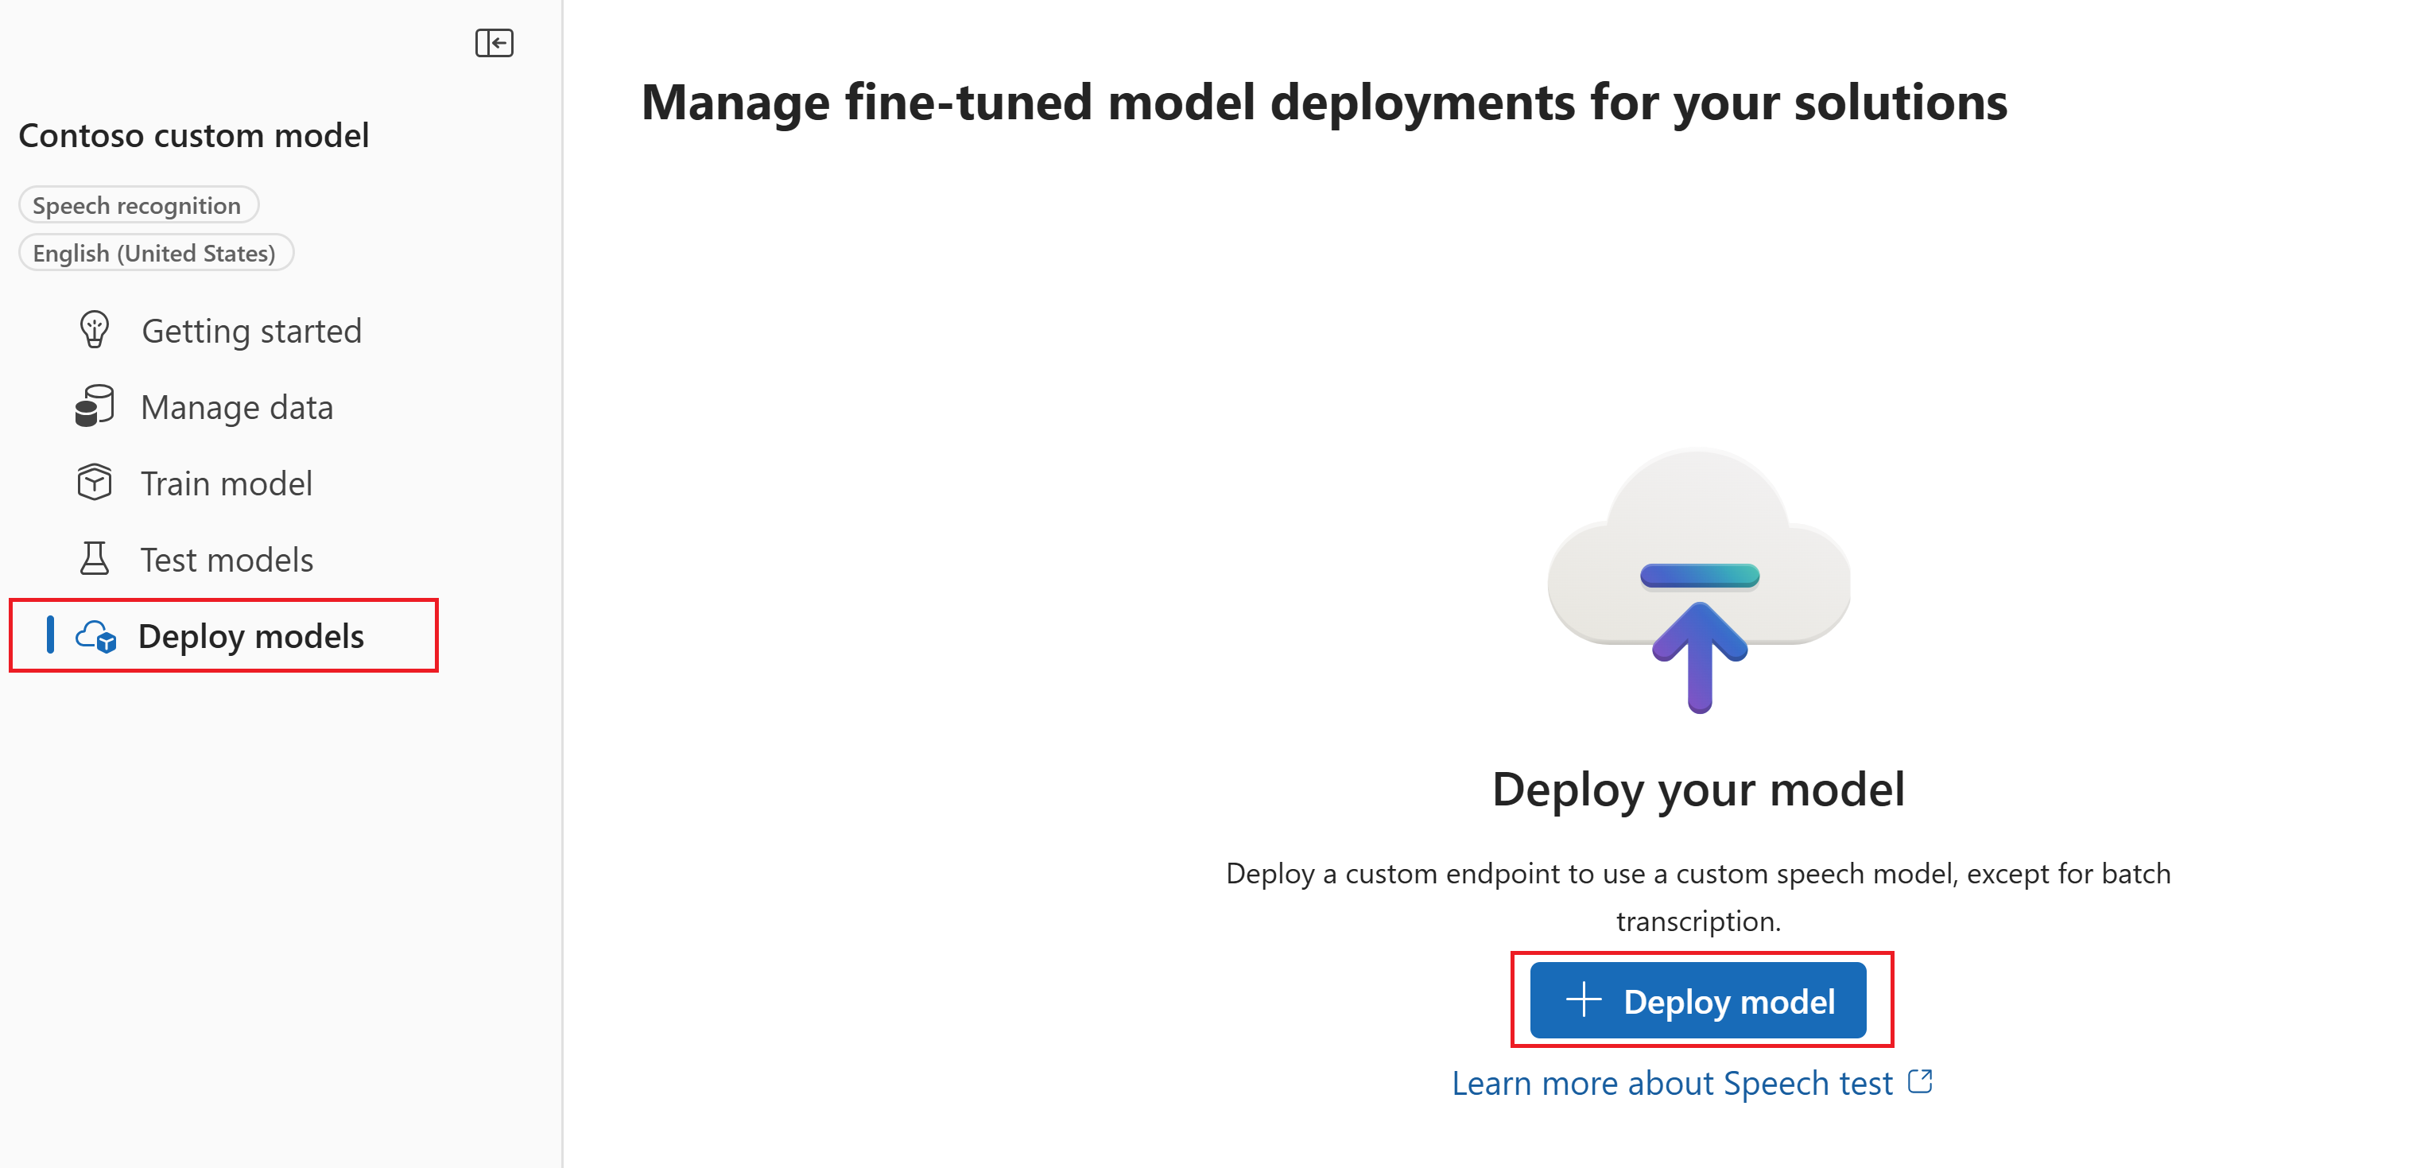Click the English (United States) tag
2428x1168 pixels.
click(x=154, y=253)
